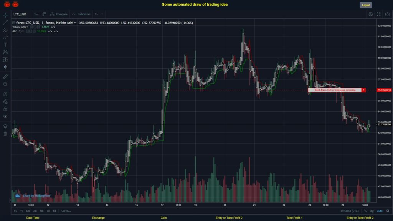Click the Compare symbols button

click(59, 14)
